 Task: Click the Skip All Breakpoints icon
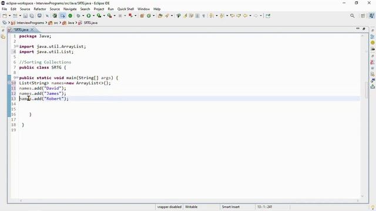pyautogui.click(x=47, y=16)
